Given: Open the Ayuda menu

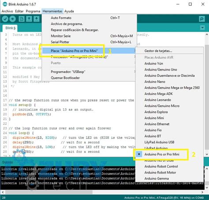Looking at the screenshot, I should 69,11.
